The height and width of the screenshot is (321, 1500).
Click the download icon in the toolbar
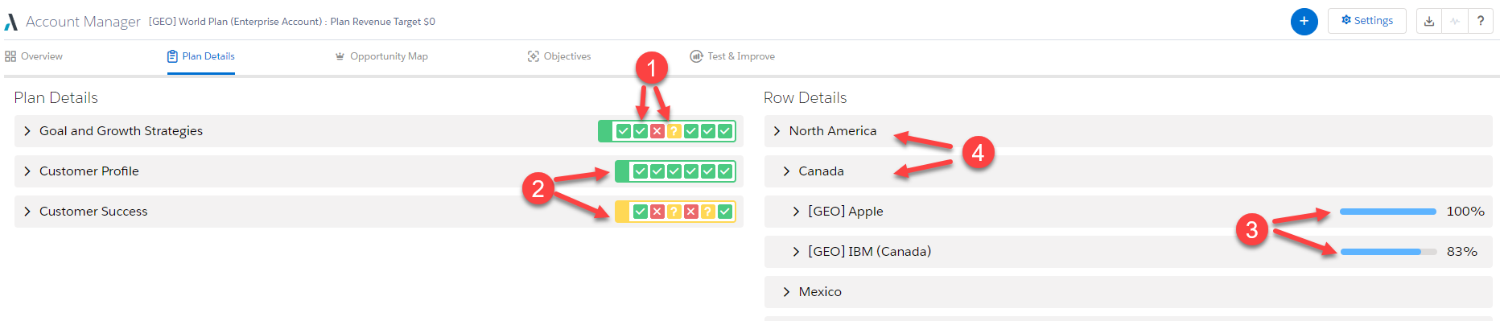click(1429, 21)
